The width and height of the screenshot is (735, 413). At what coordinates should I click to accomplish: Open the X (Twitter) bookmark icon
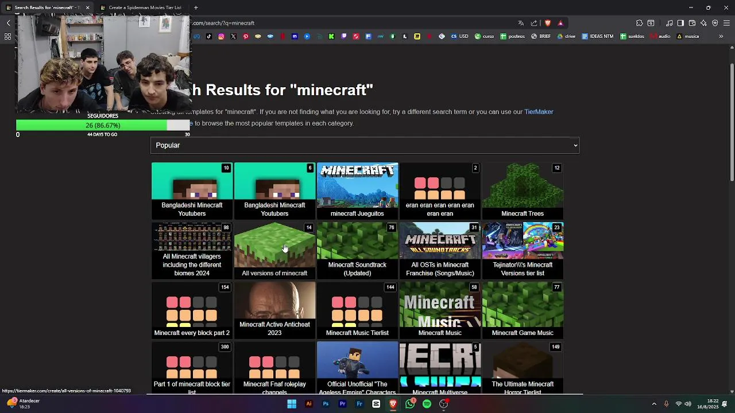click(x=233, y=36)
